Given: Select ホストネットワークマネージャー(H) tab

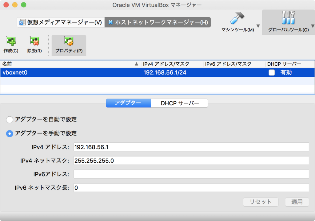Looking at the screenshot, I should (158, 22).
